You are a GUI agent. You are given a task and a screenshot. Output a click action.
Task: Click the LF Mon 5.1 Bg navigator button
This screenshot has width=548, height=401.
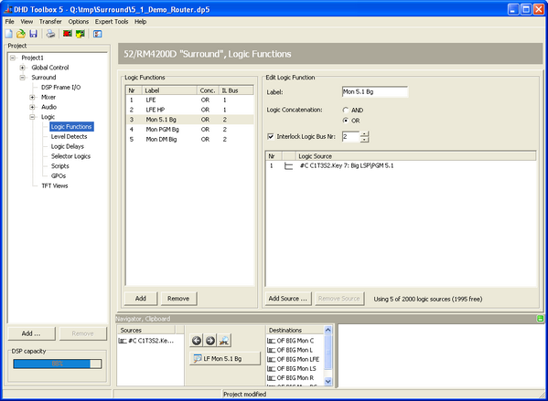click(225, 358)
